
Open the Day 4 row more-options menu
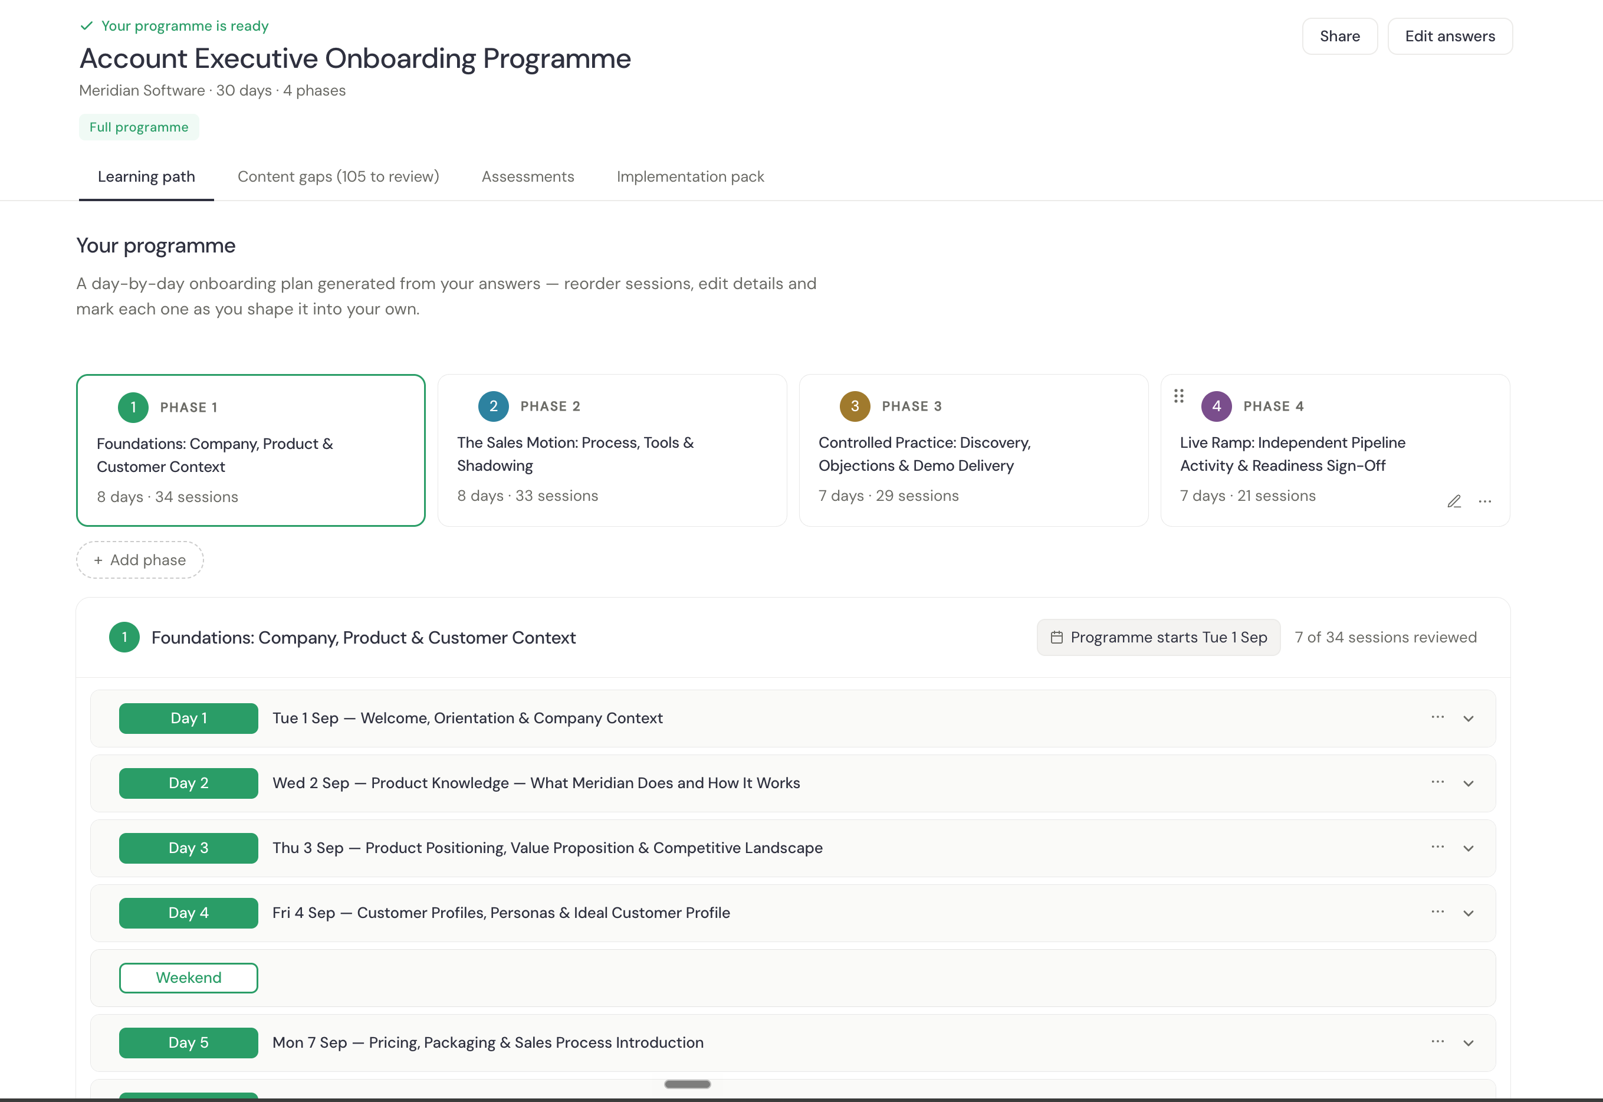1438,912
